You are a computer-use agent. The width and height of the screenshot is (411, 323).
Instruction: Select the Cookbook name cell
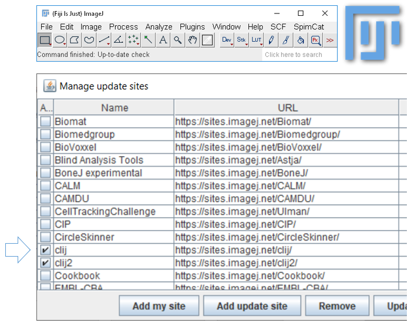pyautogui.click(x=114, y=275)
